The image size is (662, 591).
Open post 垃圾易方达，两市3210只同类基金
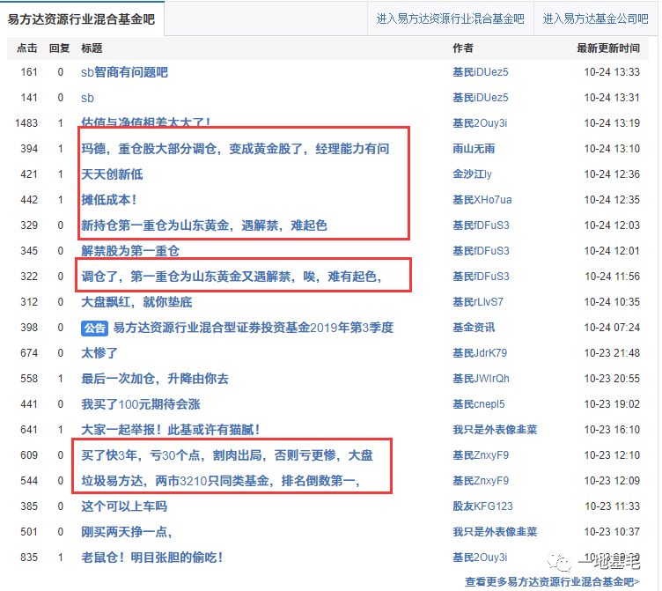click(x=220, y=481)
